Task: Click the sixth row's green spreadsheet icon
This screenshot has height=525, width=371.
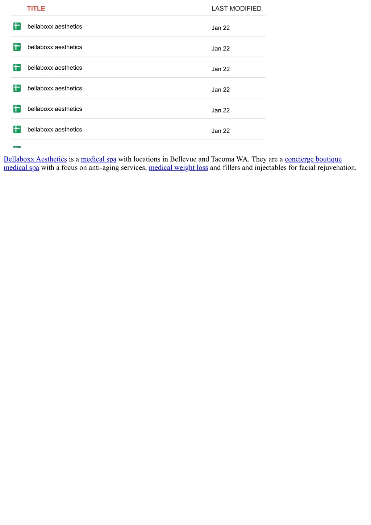Action: click(x=17, y=130)
